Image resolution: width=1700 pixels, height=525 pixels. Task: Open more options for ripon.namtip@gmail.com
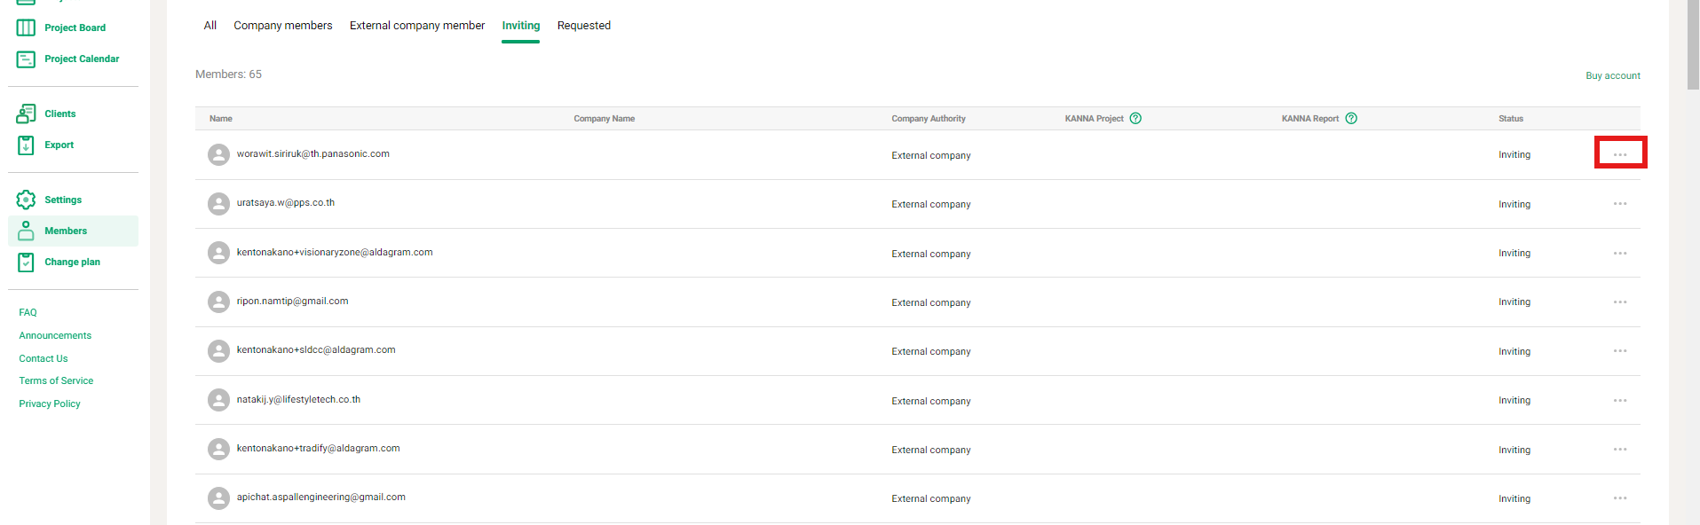pyautogui.click(x=1620, y=302)
